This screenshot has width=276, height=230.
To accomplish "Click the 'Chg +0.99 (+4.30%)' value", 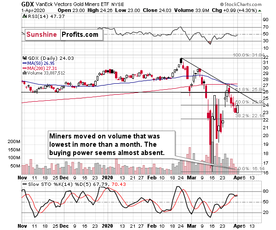I will coord(234,11).
